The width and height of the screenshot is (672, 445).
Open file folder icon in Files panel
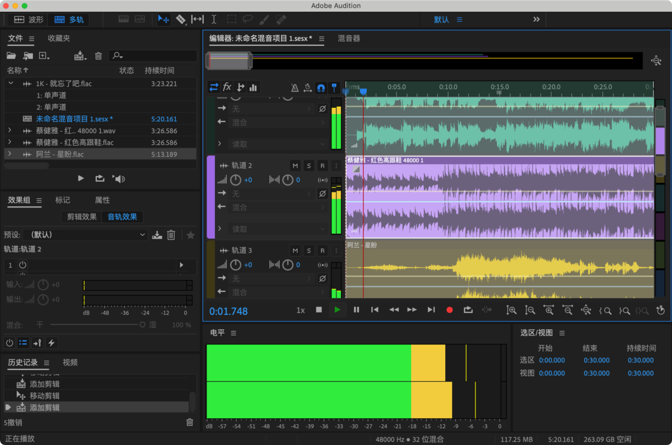tap(11, 56)
